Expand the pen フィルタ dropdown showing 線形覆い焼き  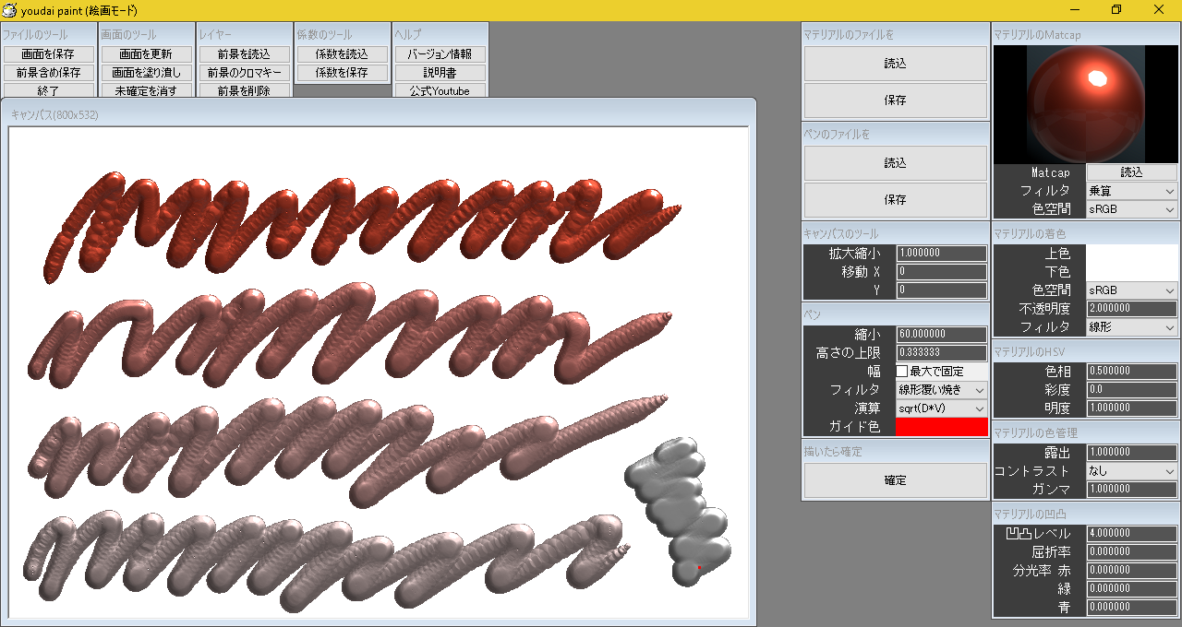click(x=941, y=389)
